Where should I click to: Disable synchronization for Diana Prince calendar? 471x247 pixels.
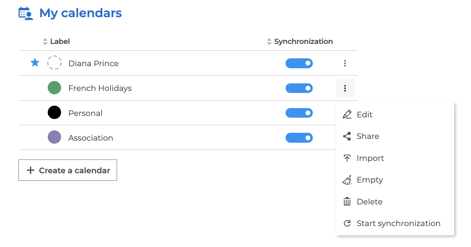[x=299, y=63]
